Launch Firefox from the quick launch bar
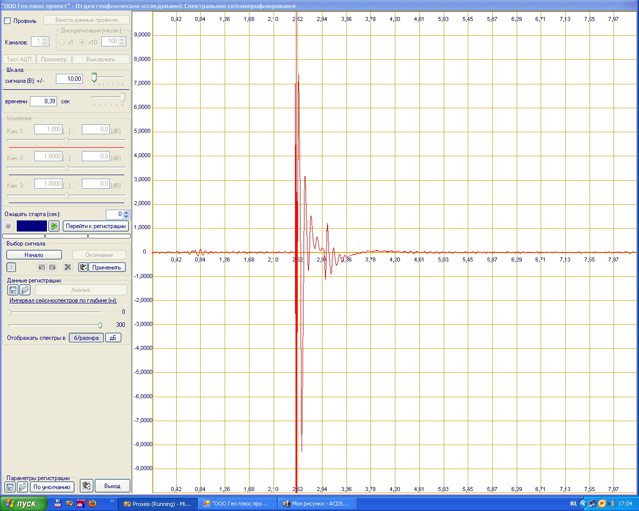Viewport: 639px width, 511px height. point(92,504)
